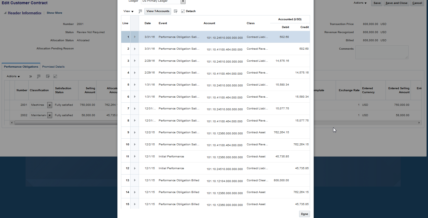Switch to the Performance Obligations tab
The image size is (428, 218).
tap(21, 67)
